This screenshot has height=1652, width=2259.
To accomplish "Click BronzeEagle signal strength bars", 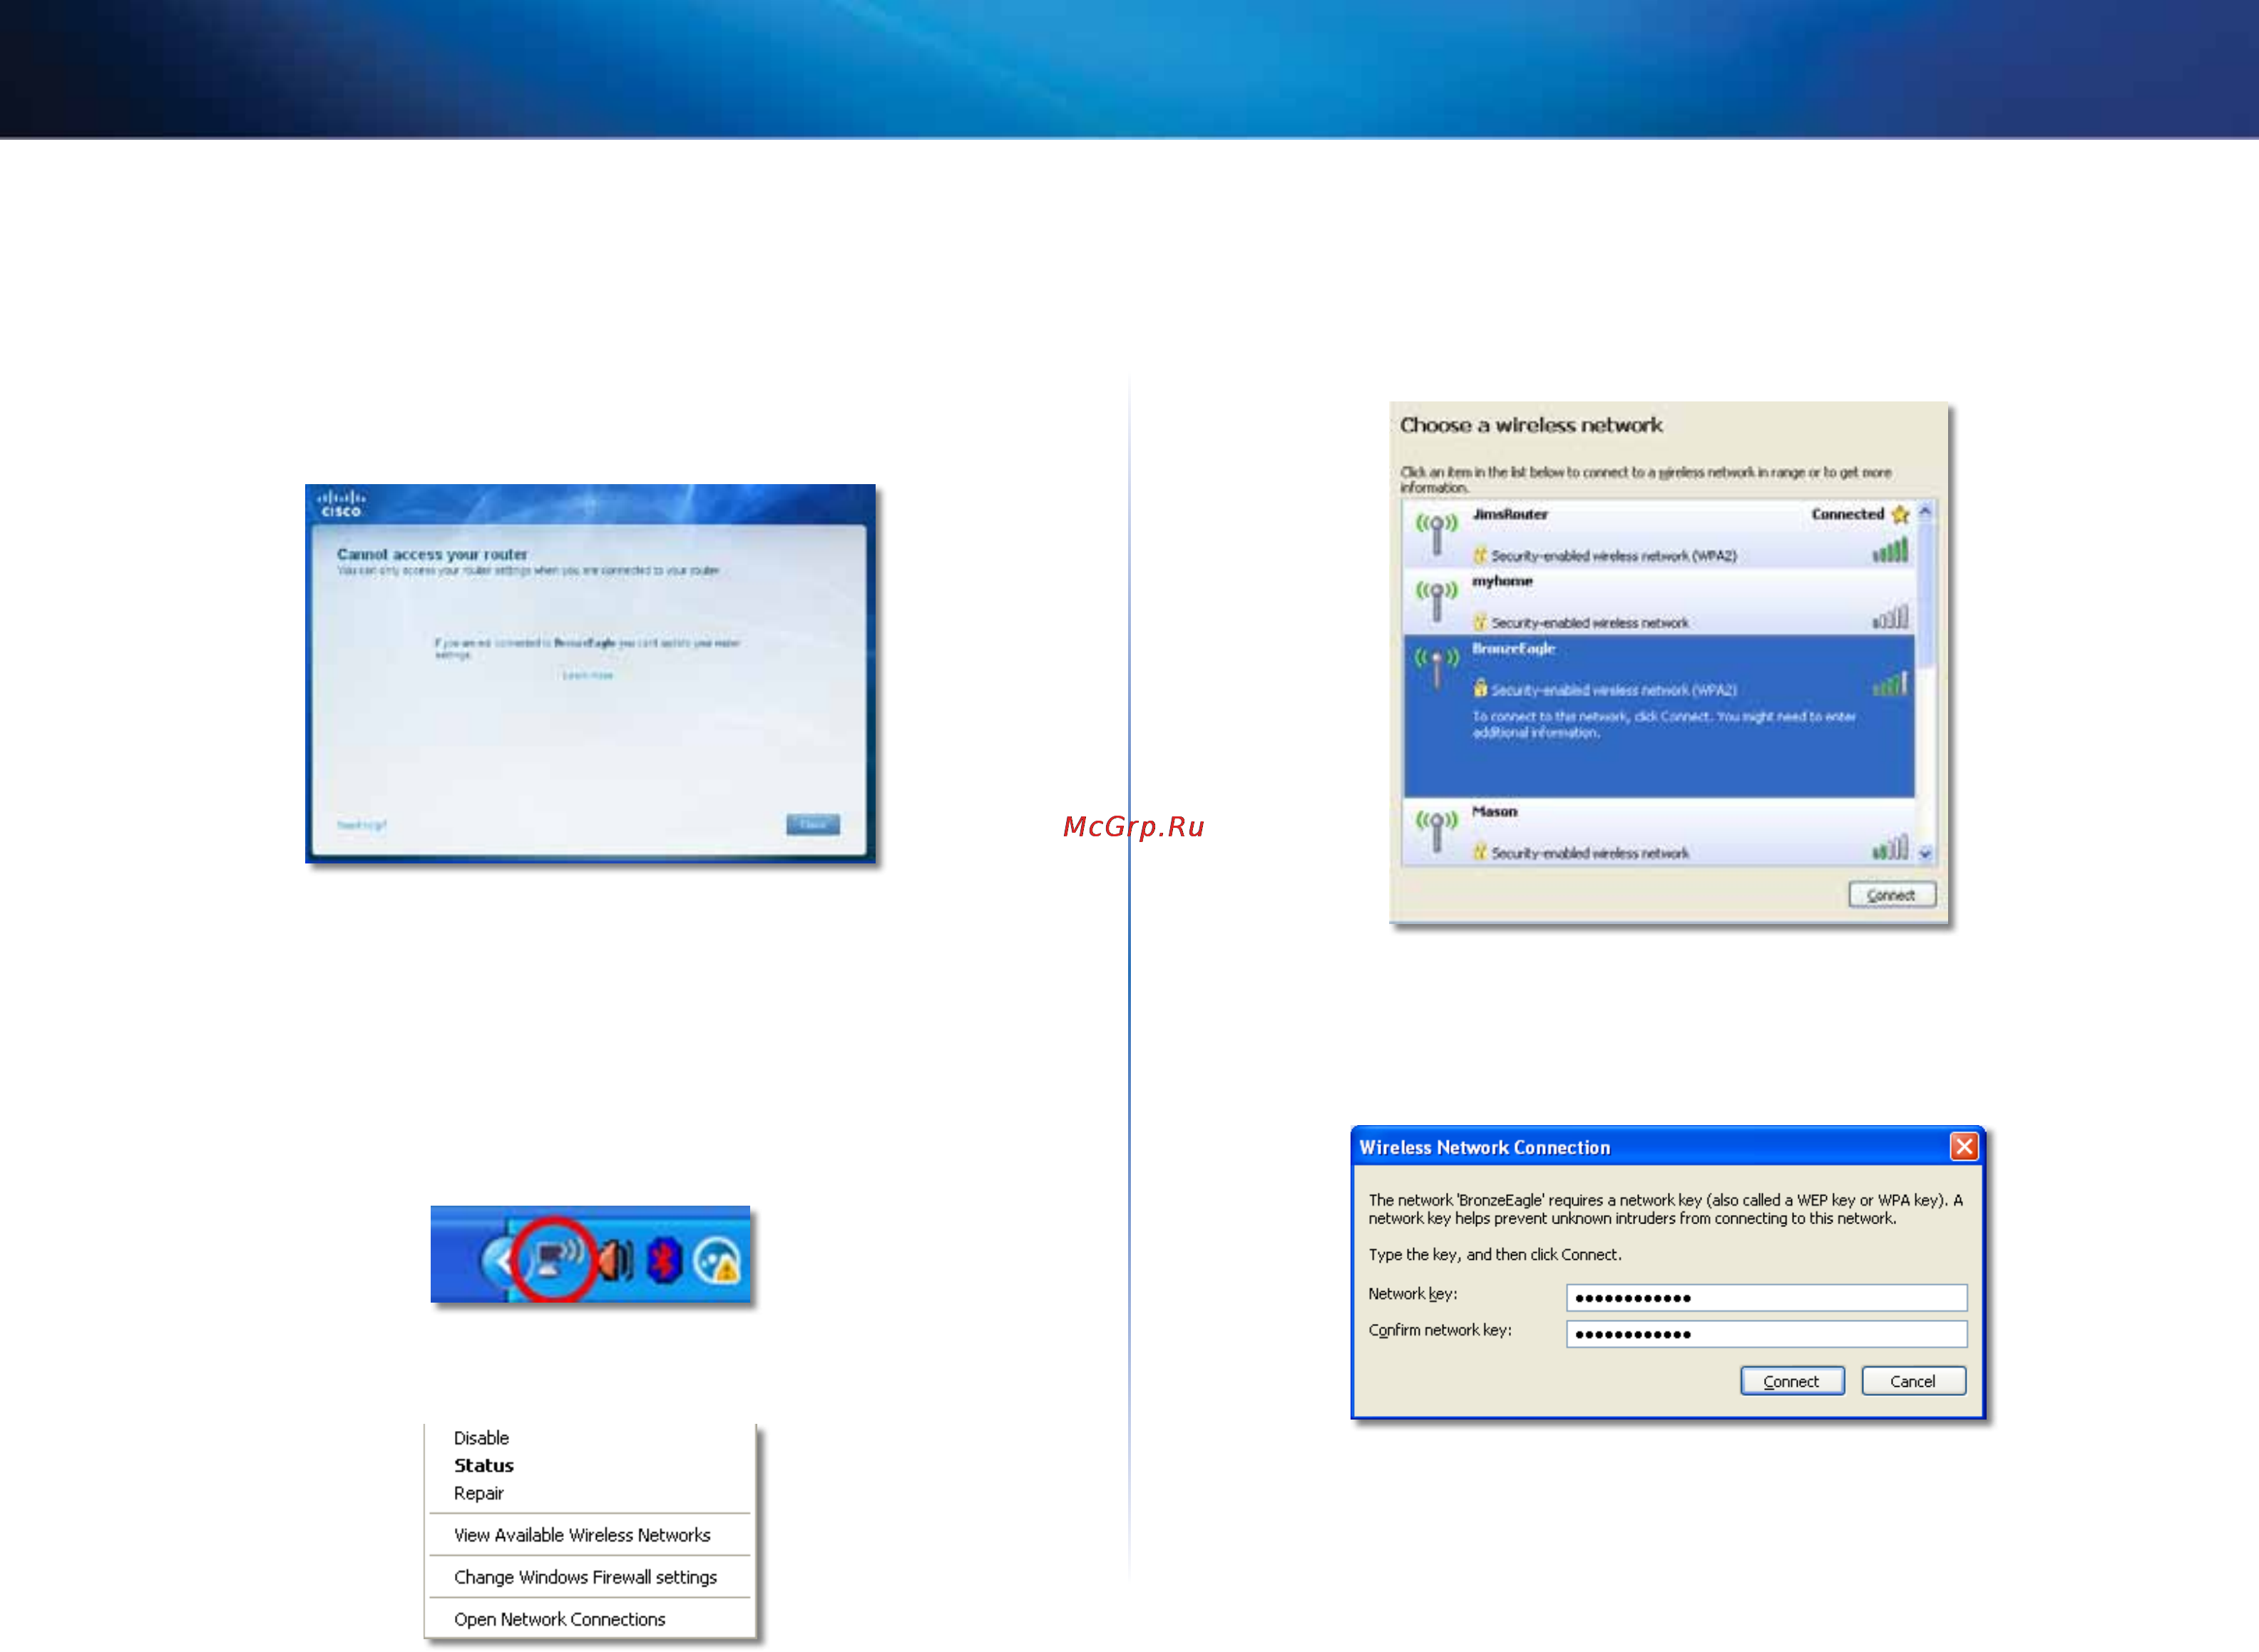I will tap(1890, 684).
